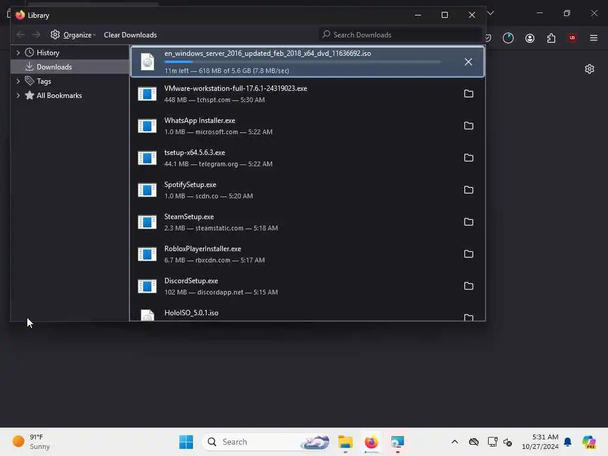The height and width of the screenshot is (456, 608).
Task: Select VMware-workstation-full-17.6.1 file name
Action: coord(236,88)
